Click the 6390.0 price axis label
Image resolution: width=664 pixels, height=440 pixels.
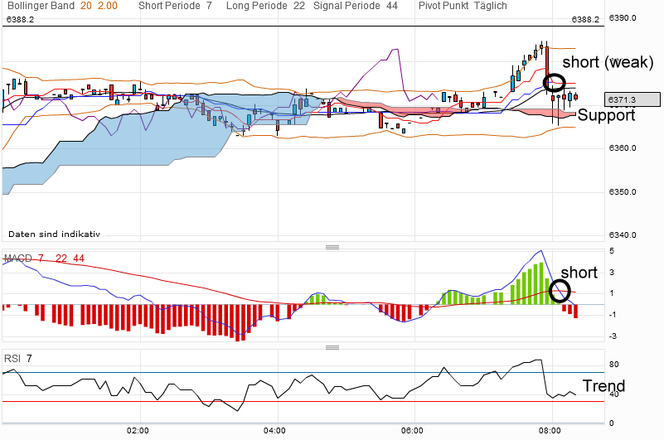click(623, 17)
